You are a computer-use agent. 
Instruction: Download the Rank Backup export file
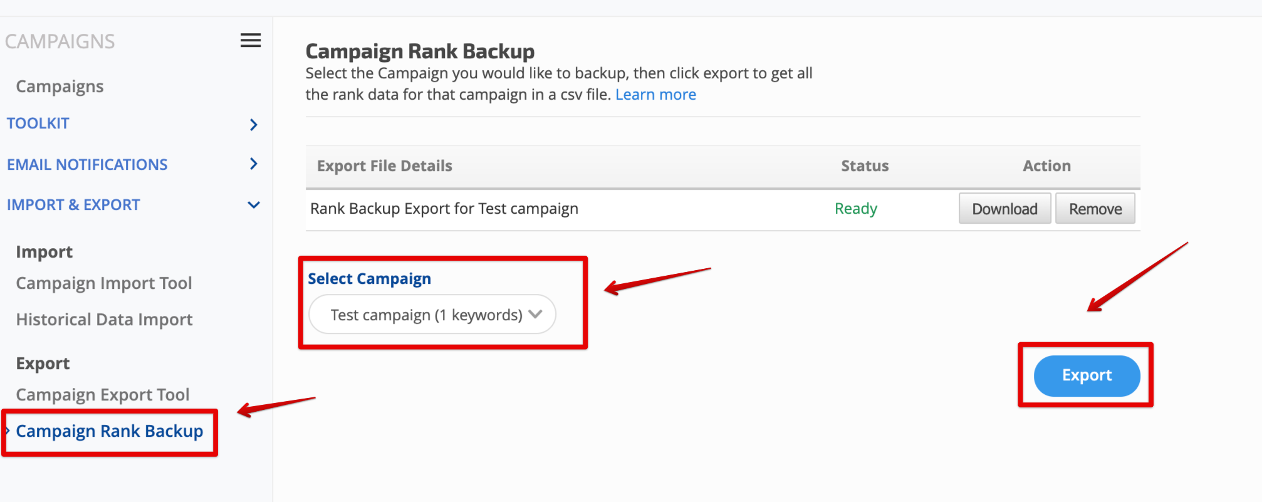pos(1004,209)
